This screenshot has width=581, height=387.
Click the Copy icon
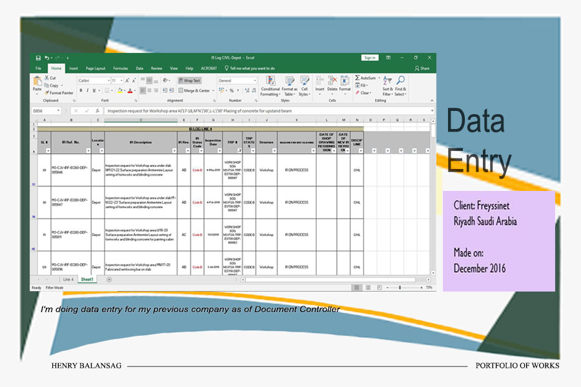tap(46, 85)
